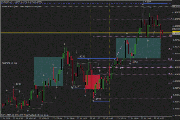This screenshot has height=120, width=180.
Task: Click the 1.4255 level label
Action: [134, 62]
